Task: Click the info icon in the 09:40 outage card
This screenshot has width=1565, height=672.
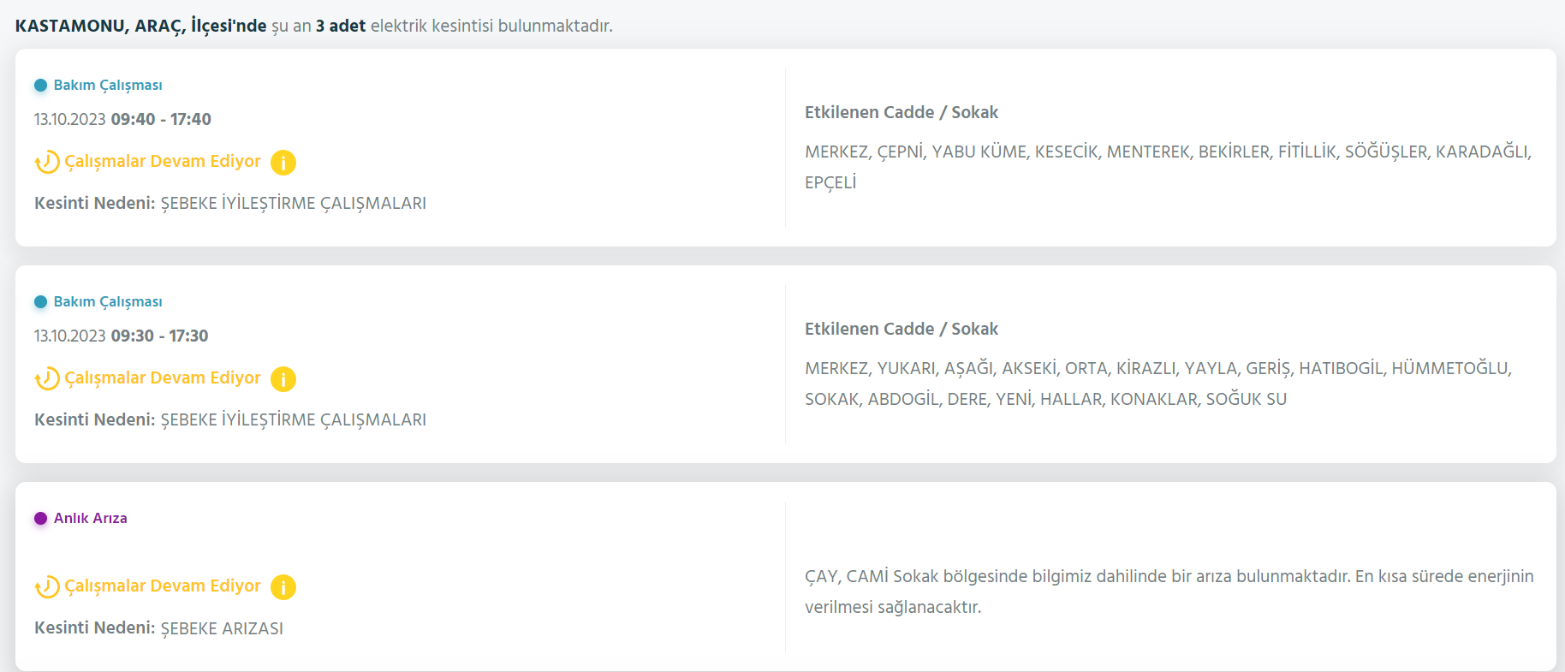Action: click(x=283, y=162)
